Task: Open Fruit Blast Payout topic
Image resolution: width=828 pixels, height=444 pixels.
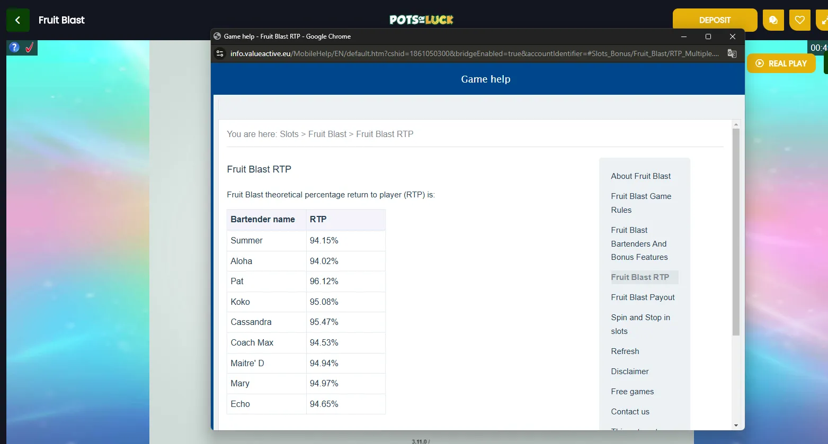Action: click(x=643, y=297)
